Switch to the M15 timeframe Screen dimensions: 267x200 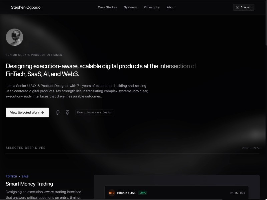tap(242, 193)
